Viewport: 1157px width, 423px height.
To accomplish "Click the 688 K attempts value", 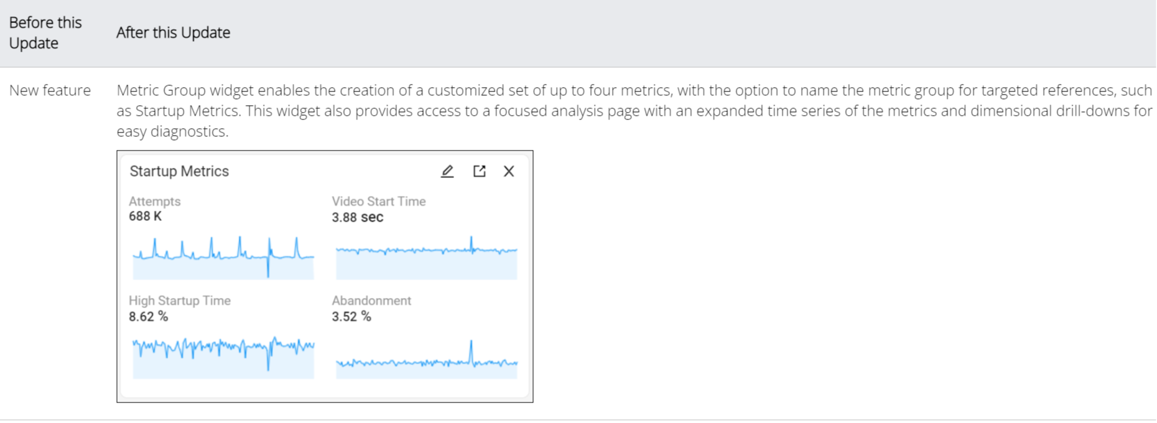I will (145, 216).
